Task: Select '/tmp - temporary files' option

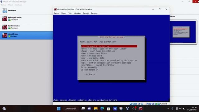Action: (94, 53)
